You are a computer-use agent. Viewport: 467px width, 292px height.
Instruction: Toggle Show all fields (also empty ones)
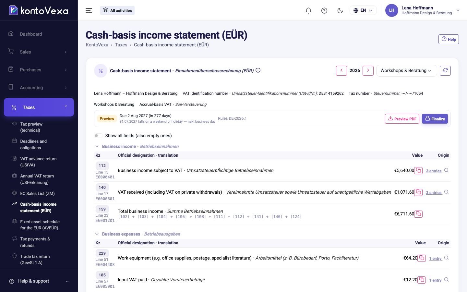pos(98,136)
